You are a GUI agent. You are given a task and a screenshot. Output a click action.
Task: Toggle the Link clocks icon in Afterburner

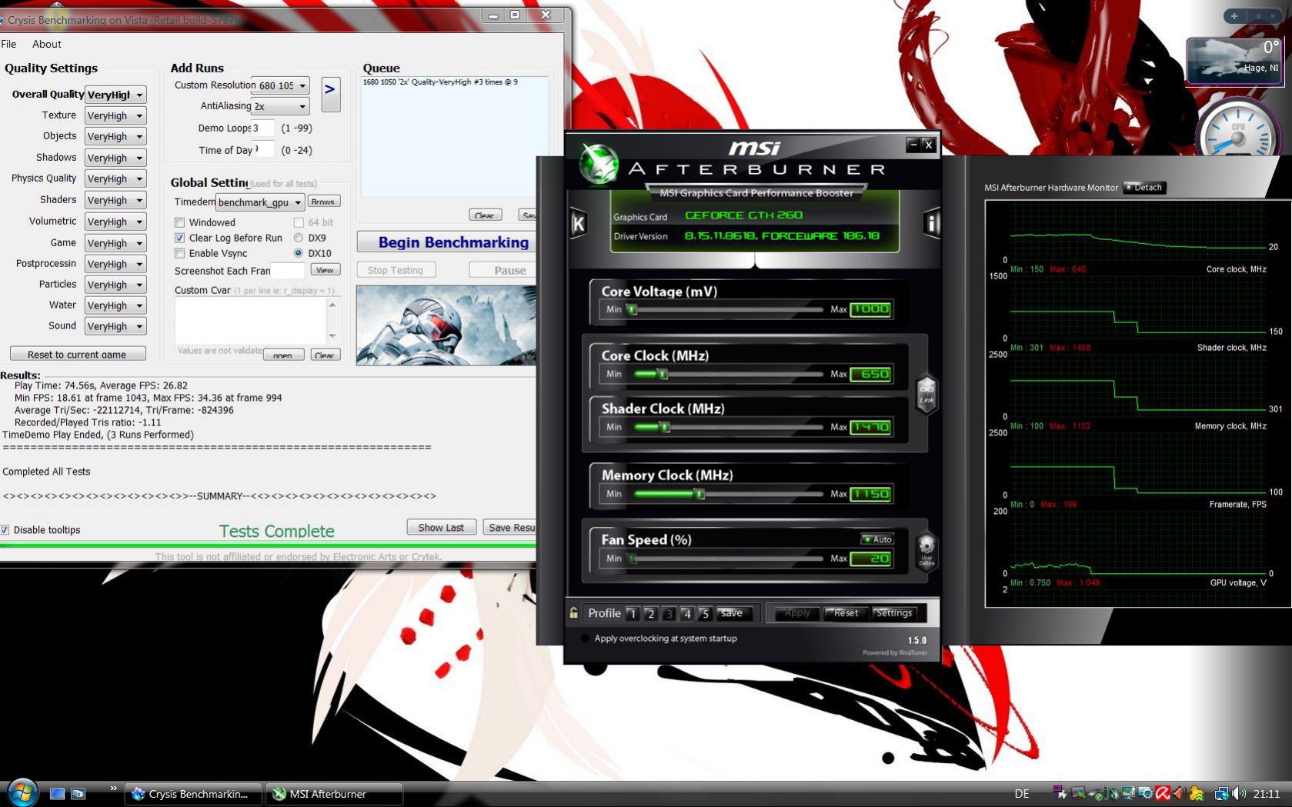pyautogui.click(x=926, y=393)
